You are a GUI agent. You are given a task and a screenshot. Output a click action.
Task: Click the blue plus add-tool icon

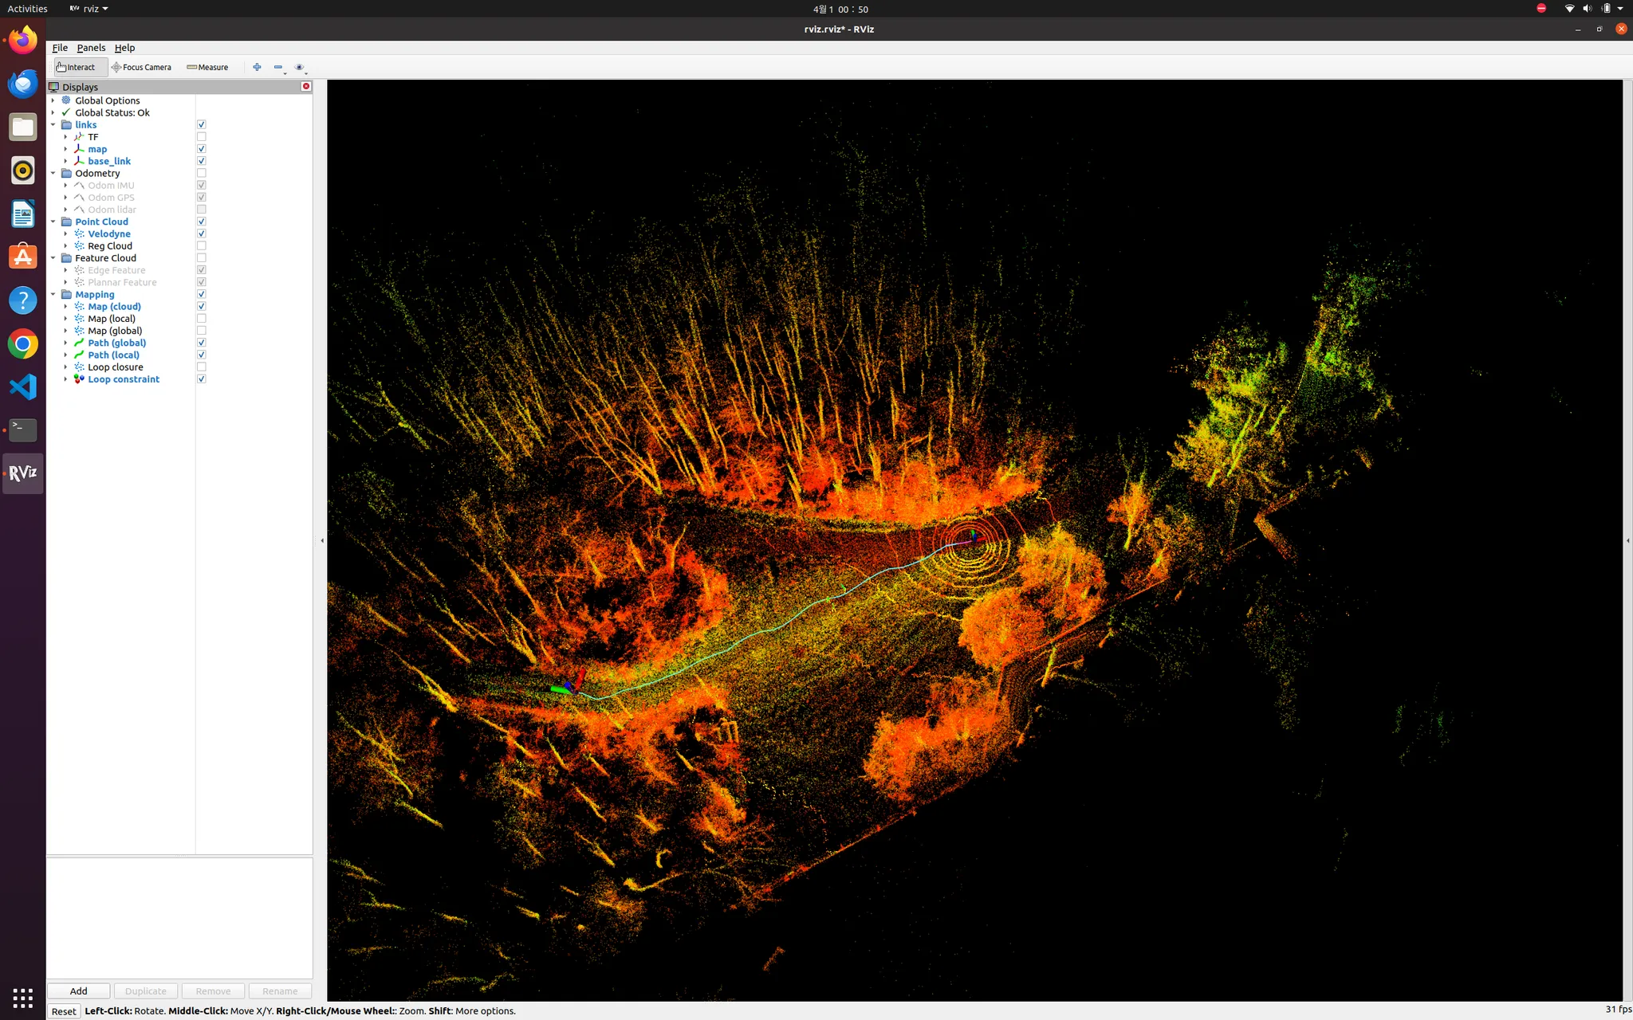pyautogui.click(x=257, y=67)
